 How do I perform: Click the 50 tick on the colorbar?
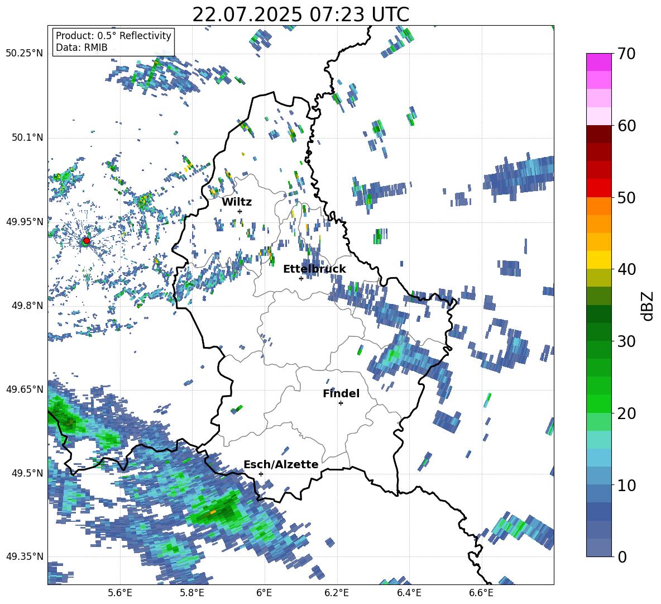click(x=626, y=198)
